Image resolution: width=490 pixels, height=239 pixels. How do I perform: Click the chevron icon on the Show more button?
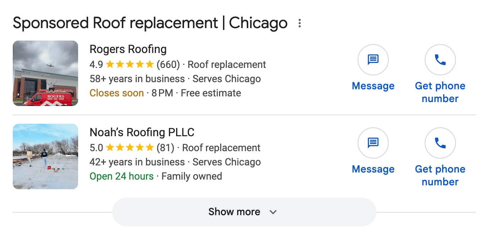pyautogui.click(x=273, y=212)
